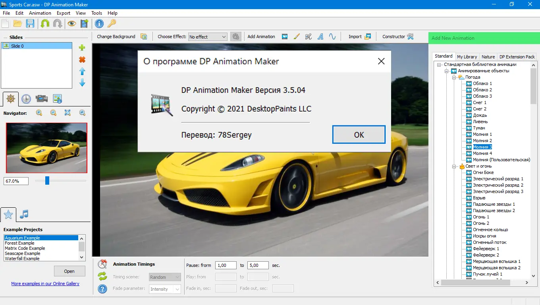This screenshot has width=540, height=305.
Task: Click the text animation letter A icon
Action: coord(320,37)
